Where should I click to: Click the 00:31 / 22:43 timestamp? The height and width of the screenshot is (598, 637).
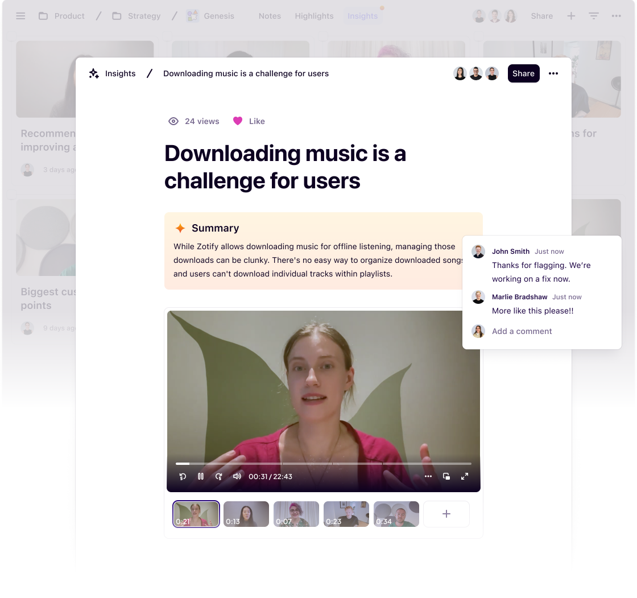tap(270, 476)
